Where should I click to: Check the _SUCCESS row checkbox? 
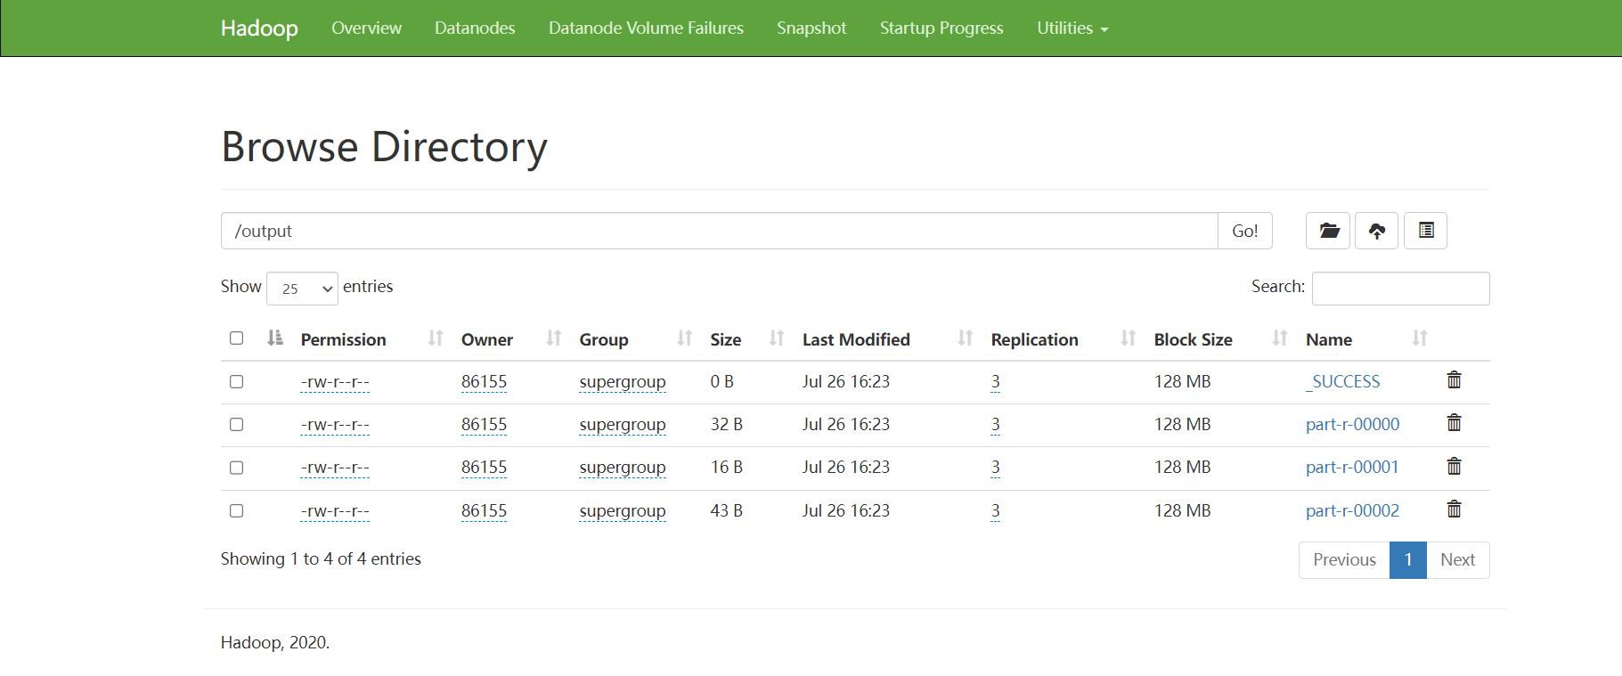(236, 381)
